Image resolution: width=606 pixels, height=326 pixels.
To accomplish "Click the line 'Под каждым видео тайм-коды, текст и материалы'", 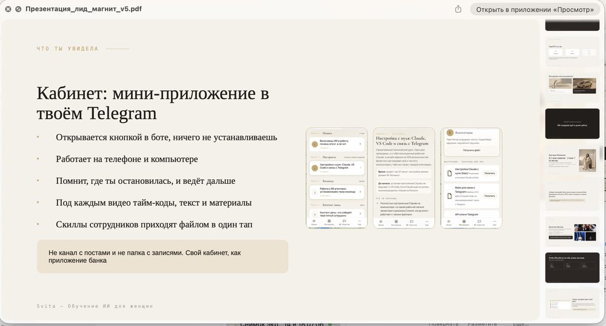I will (153, 203).
